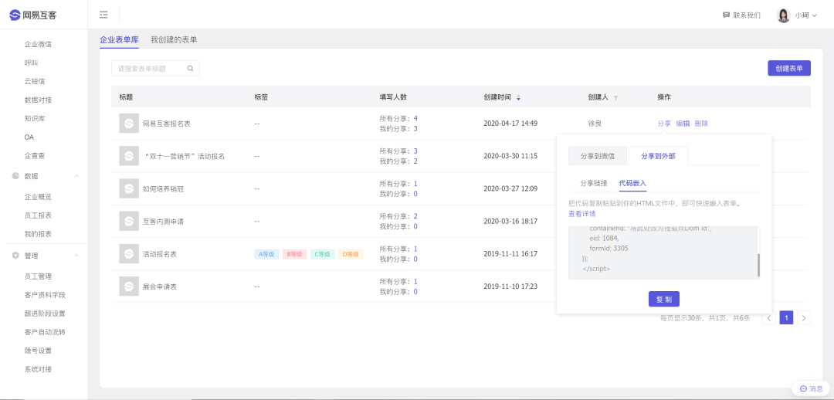The width and height of the screenshot is (834, 400).
Task: Click 分享 for 网易互客报名表
Action: coord(664,124)
